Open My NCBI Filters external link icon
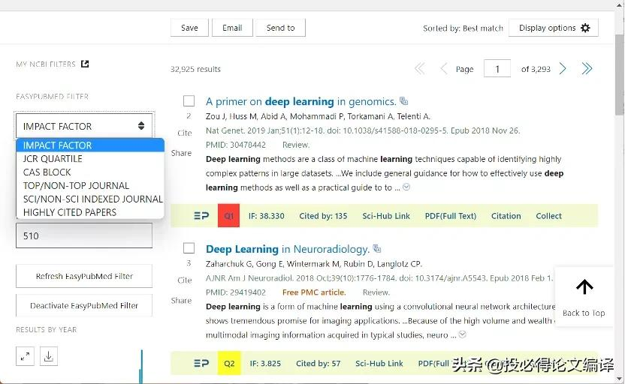This screenshot has width=625, height=384. pyautogui.click(x=85, y=64)
